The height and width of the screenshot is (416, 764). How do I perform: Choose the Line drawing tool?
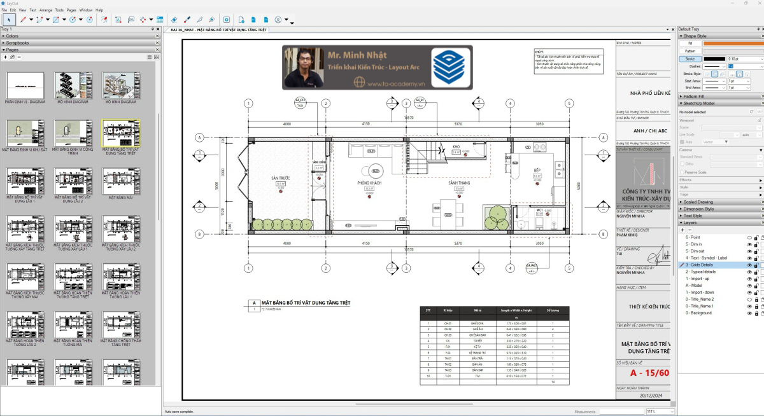pyautogui.click(x=23, y=20)
